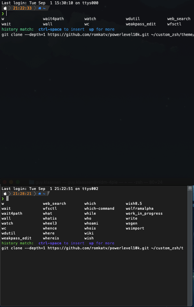Select the 'what' completion

click(x=47, y=213)
